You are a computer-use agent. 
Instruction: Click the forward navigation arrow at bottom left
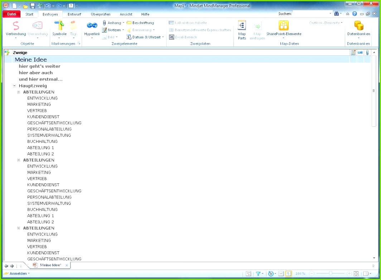coord(12,266)
